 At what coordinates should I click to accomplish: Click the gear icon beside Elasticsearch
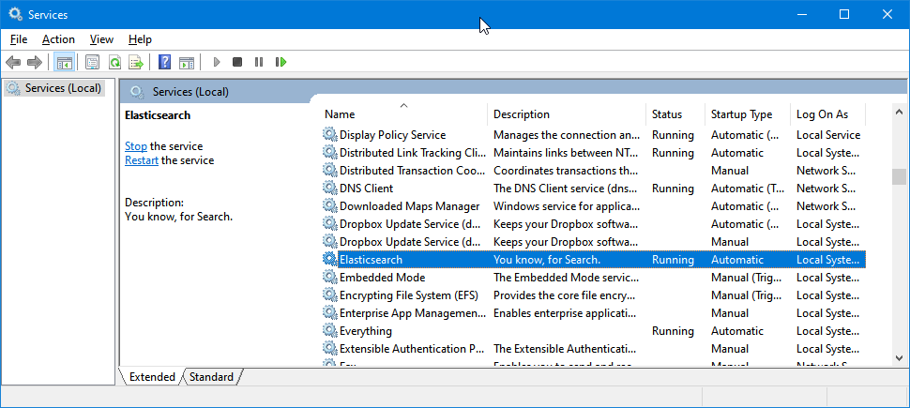coord(329,260)
